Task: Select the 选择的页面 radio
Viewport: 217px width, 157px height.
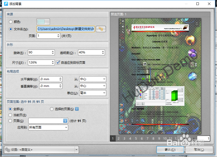Action: [52, 109]
